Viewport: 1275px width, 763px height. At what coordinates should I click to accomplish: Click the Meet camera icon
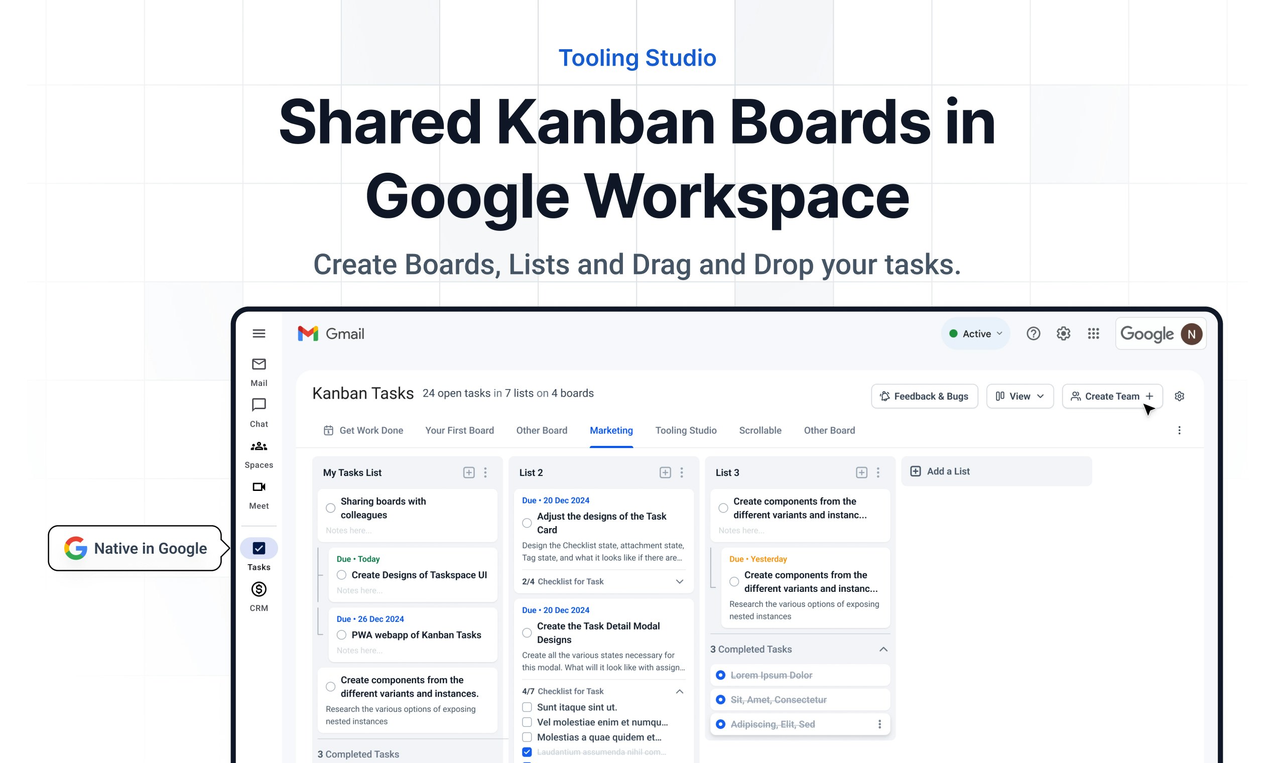tap(259, 487)
